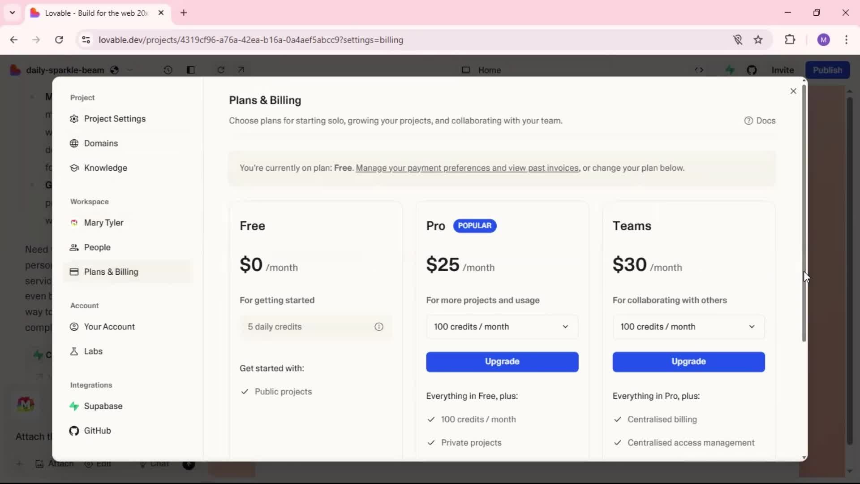Upgrade to the Pro plan
This screenshot has height=484, width=860.
pyautogui.click(x=502, y=362)
